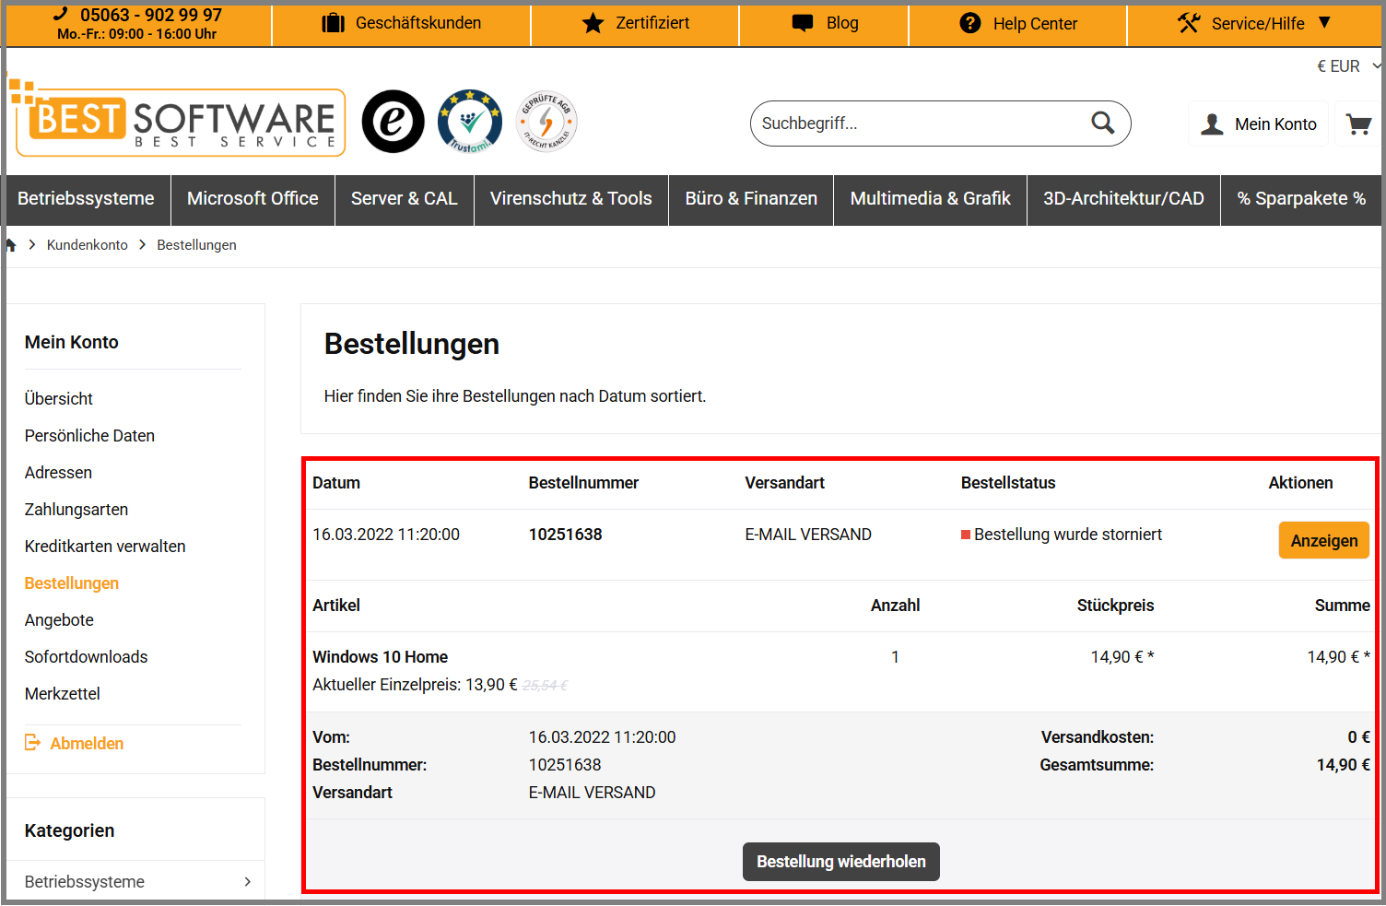
Task: Click the Mein Konto user icon
Action: pos(1213,124)
